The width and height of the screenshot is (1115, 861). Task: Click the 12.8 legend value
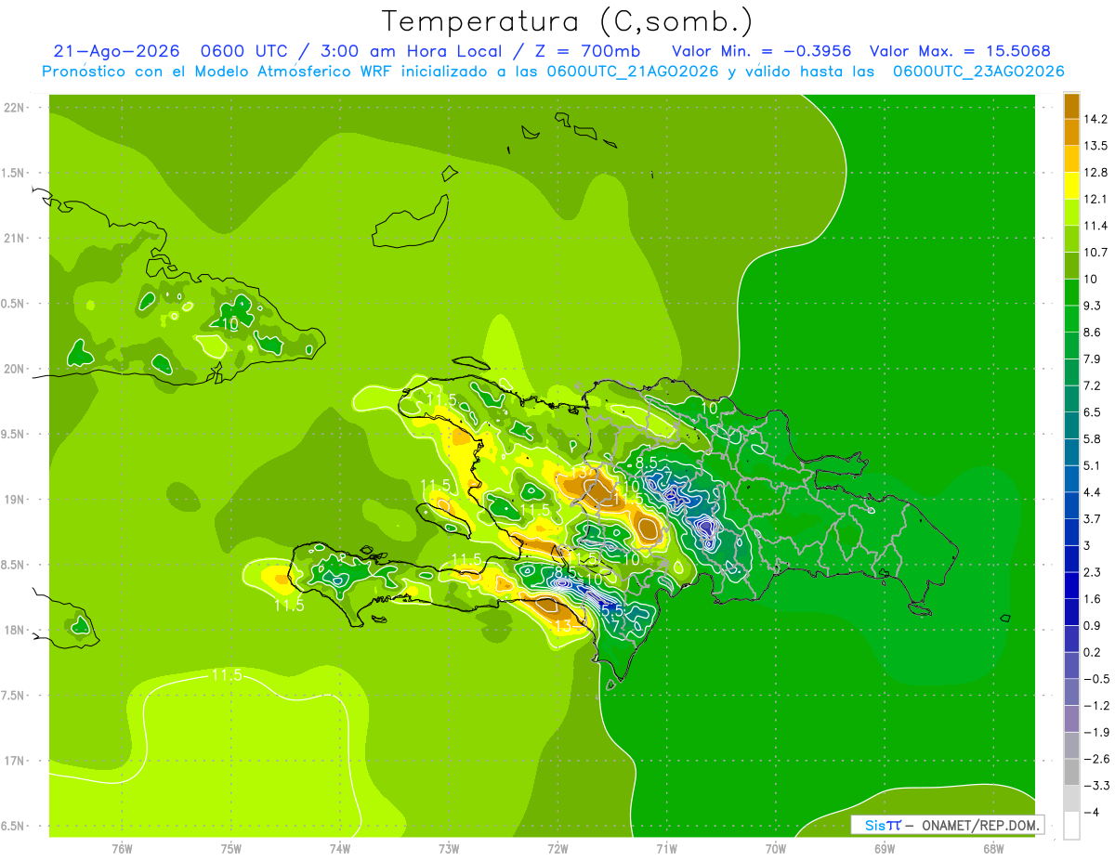[x=1097, y=173]
